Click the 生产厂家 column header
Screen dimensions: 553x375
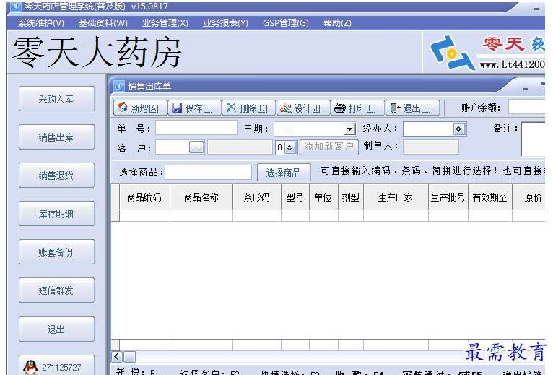coord(396,197)
